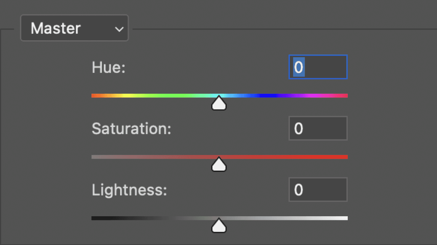Select the Saturation value input field
Viewport: 437px width, 245px height.
tap(318, 128)
